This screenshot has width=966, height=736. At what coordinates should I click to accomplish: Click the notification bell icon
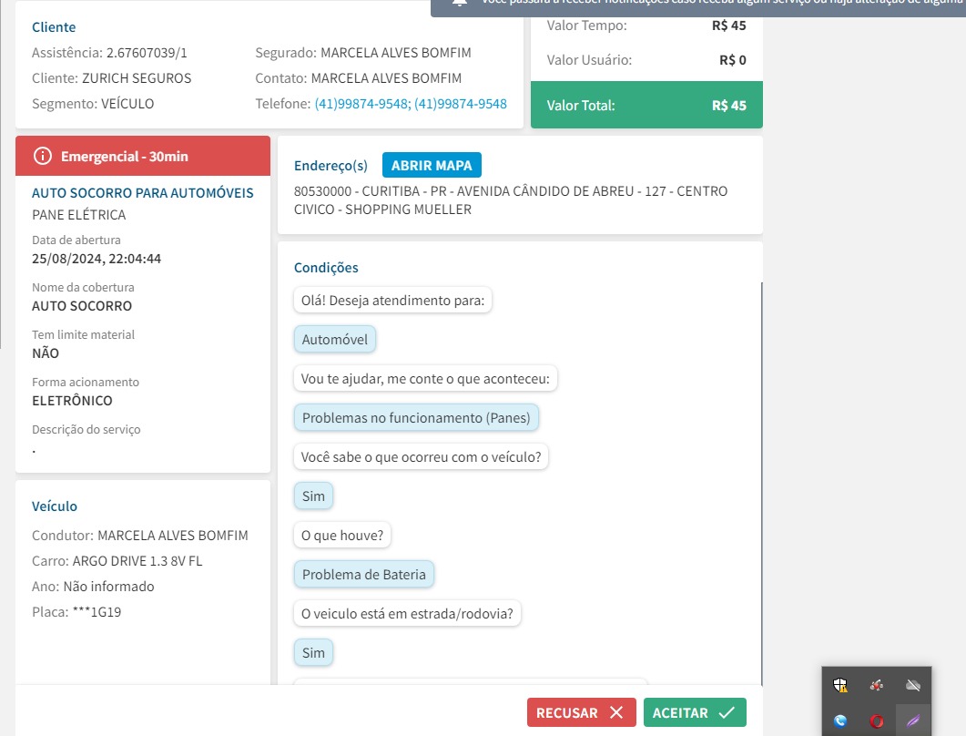click(x=460, y=3)
